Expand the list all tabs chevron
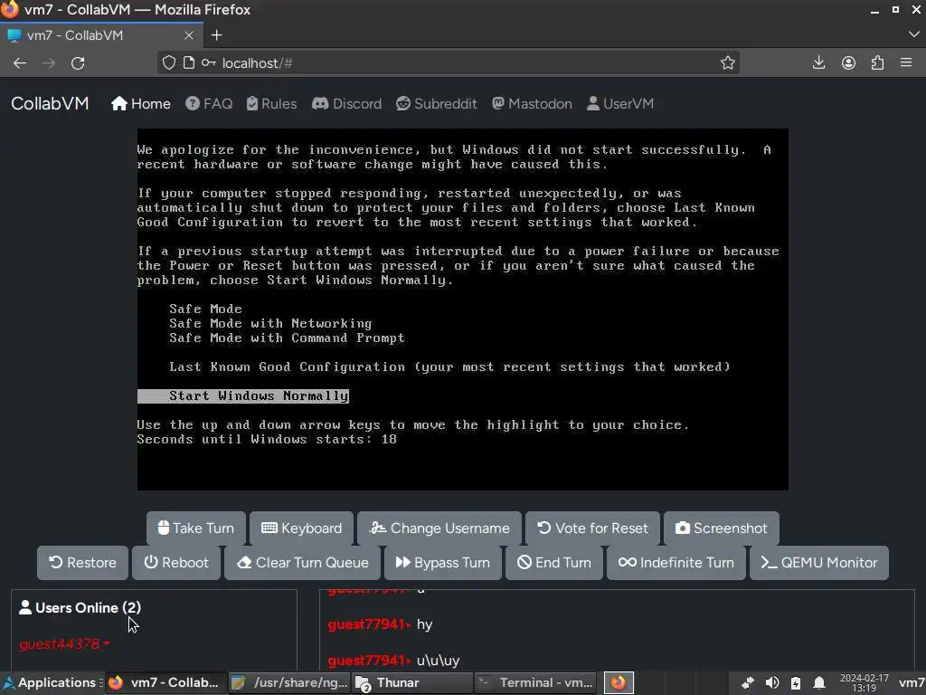 tap(913, 35)
